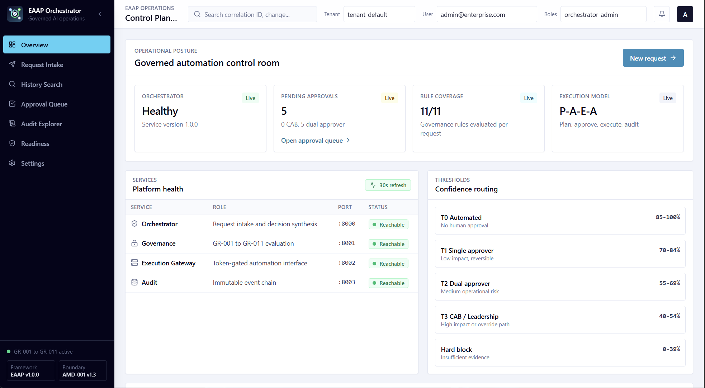705x388 pixels.
Task: Click the STATUS column header
Action: click(x=378, y=207)
